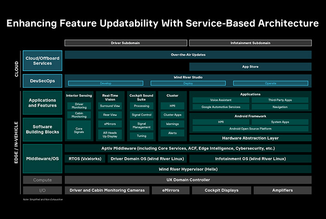This screenshot has width=326, height=219.
Task: Select the Android Open Source Platform box
Action: (250, 129)
